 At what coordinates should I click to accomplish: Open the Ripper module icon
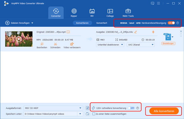coord(74,11)
